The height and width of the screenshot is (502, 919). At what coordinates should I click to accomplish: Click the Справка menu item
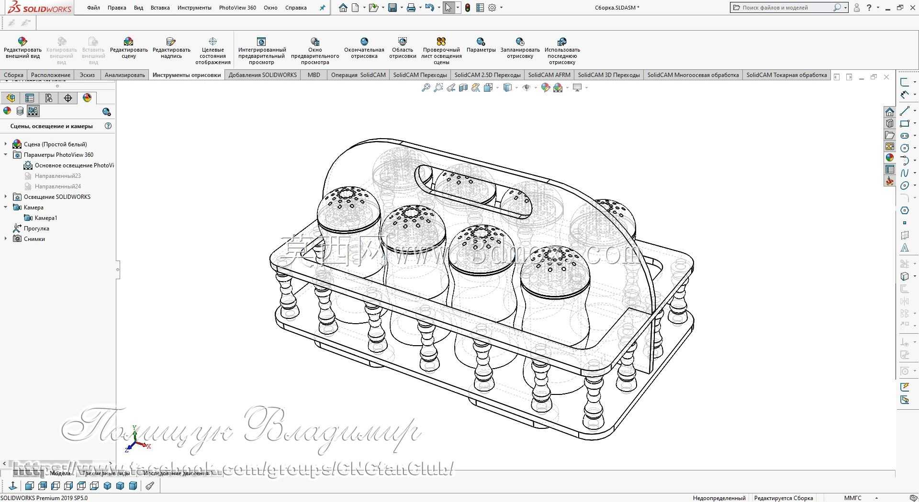point(296,8)
